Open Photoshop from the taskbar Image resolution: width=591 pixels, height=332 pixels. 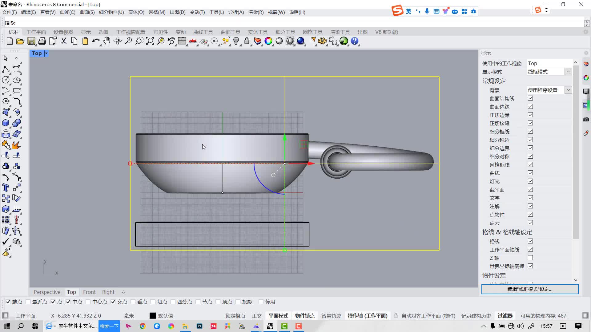pos(199,326)
